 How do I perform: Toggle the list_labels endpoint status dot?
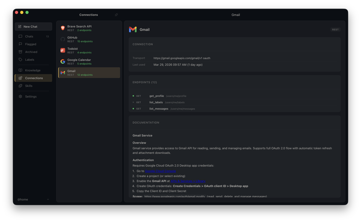click(133, 102)
